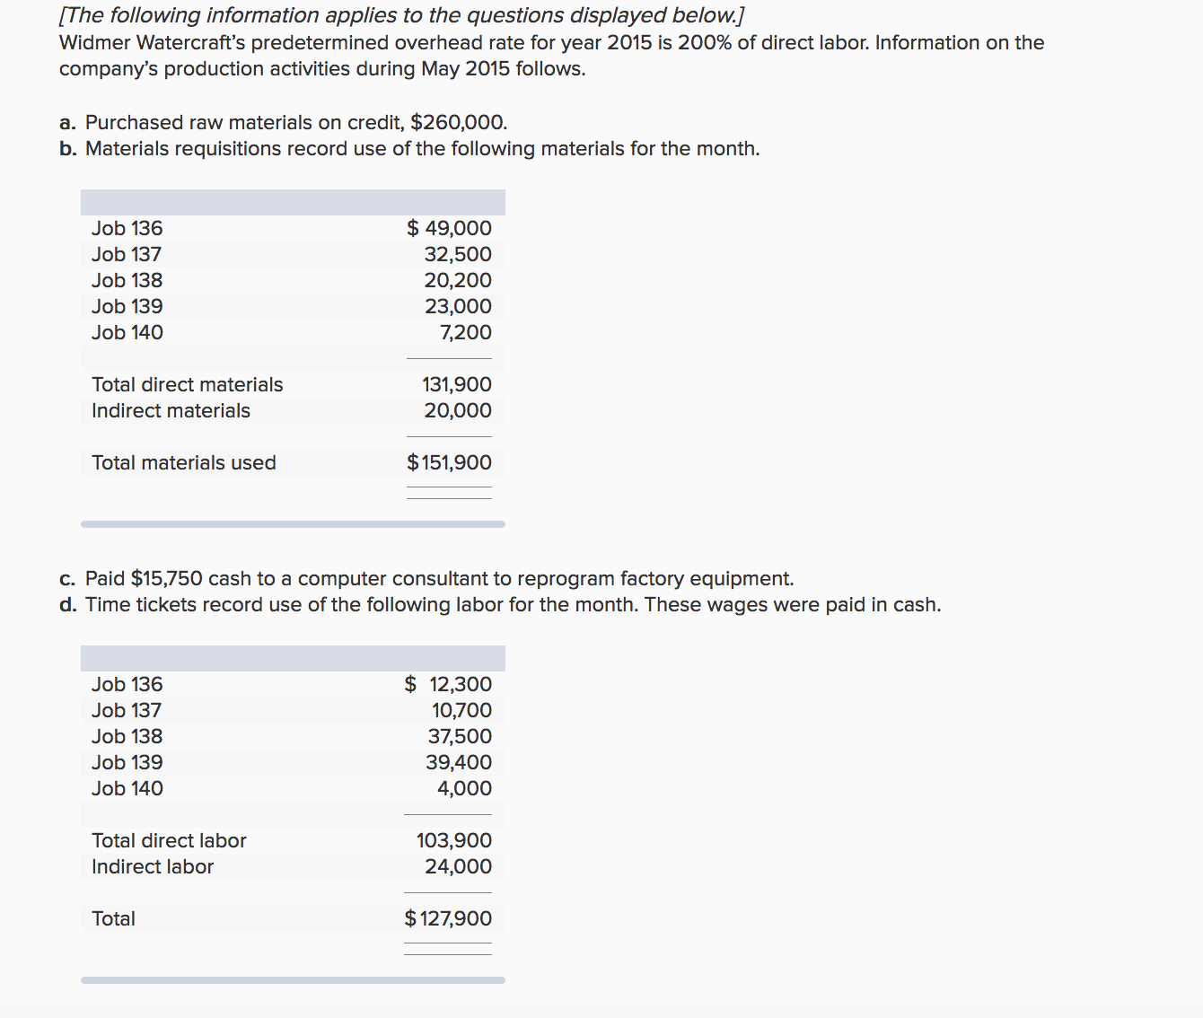Click the Job 138 labor amount 37,500
The height and width of the screenshot is (1018, 1203).
(x=460, y=736)
